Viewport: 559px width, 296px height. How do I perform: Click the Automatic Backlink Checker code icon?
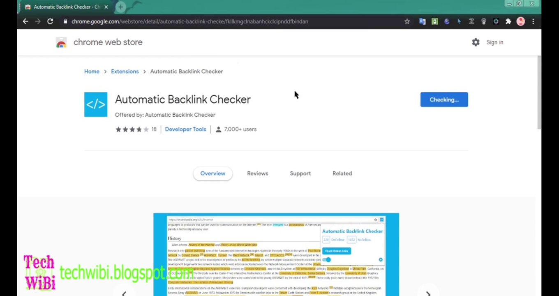(96, 104)
